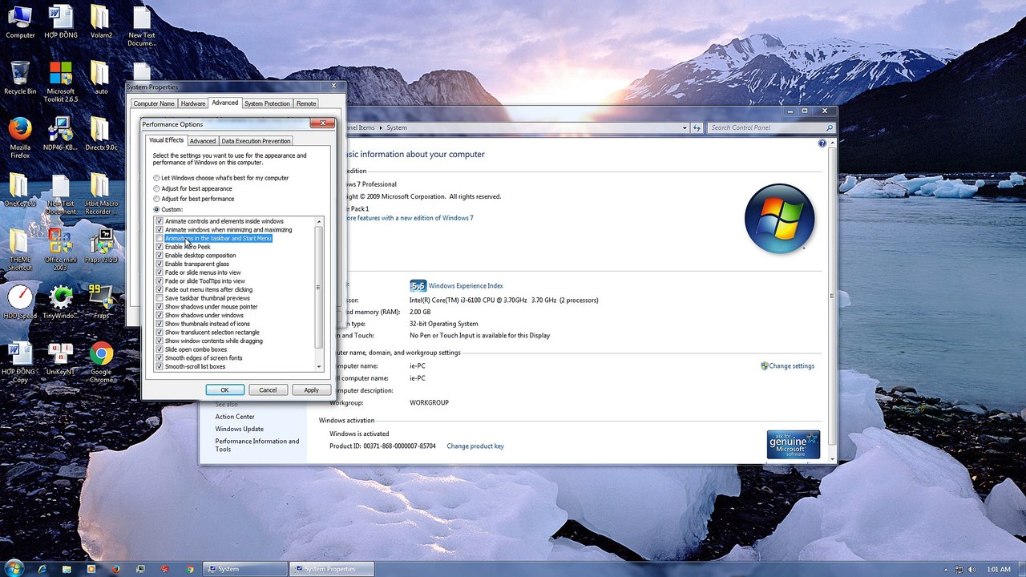Switch to System taskbar button

click(246, 569)
